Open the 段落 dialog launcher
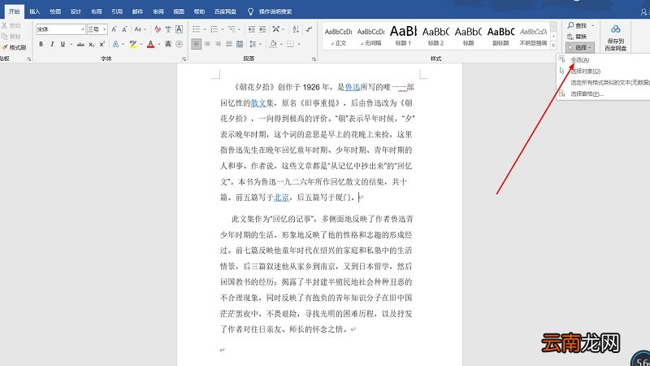 pyautogui.click(x=314, y=59)
